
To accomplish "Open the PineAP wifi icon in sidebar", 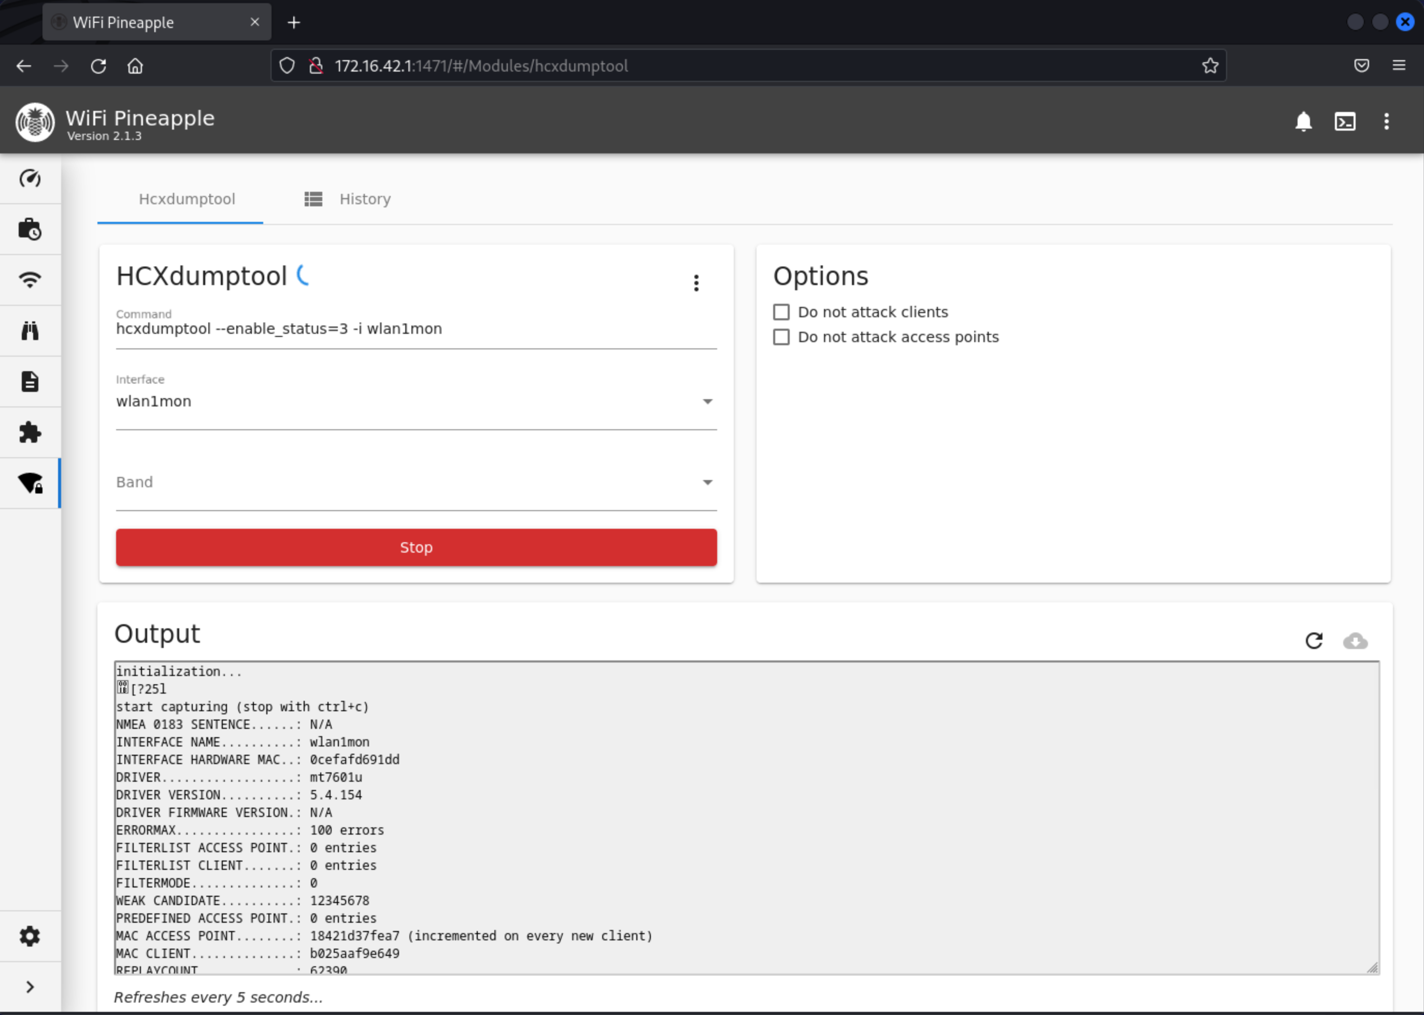I will pos(30,279).
